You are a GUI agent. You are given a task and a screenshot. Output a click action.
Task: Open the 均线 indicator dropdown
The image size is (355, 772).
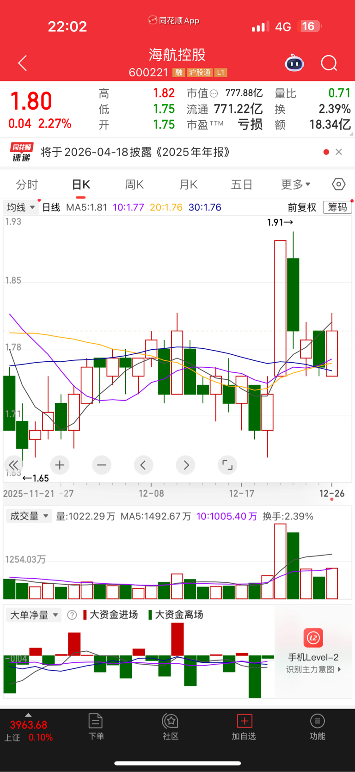click(21, 207)
